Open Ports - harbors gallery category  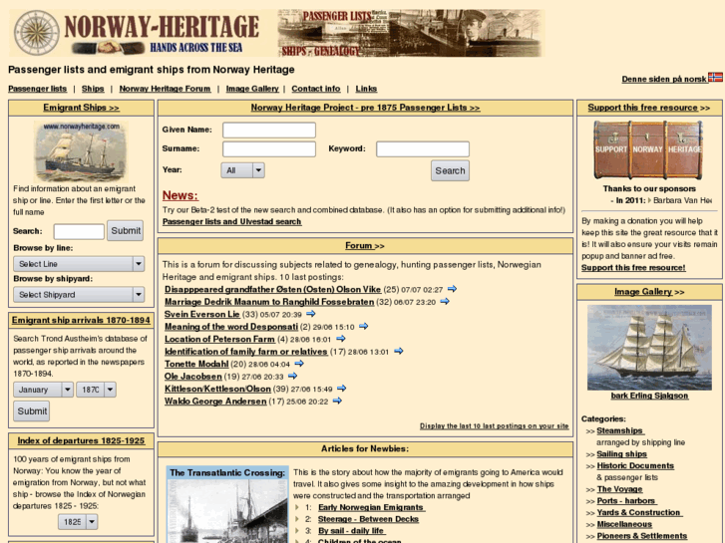(x=626, y=501)
